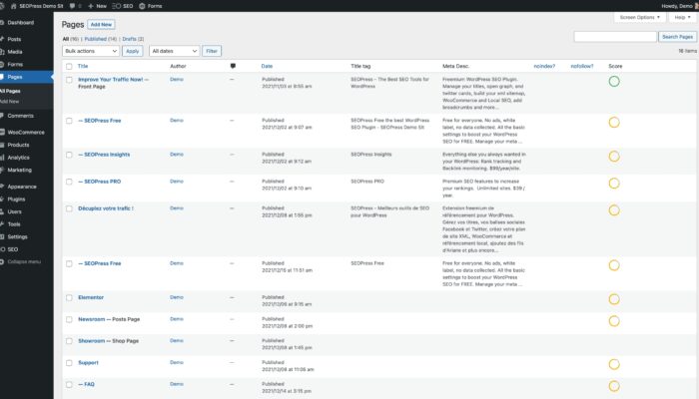Select All Pages submenu item

(10, 91)
